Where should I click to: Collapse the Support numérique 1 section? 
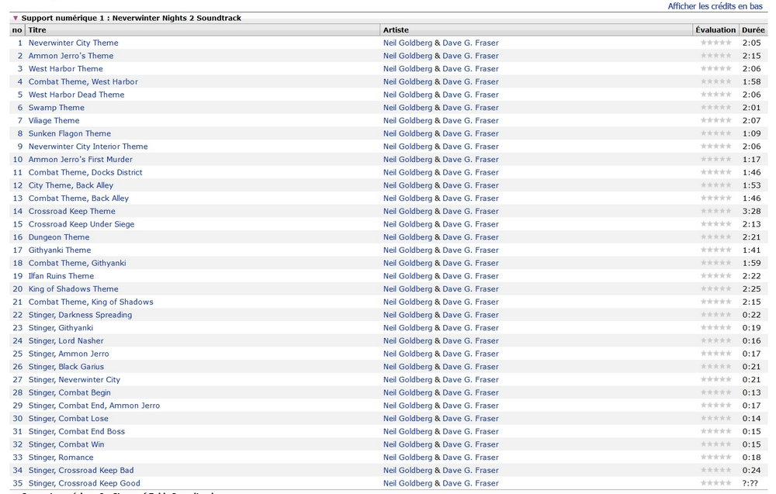click(16, 19)
